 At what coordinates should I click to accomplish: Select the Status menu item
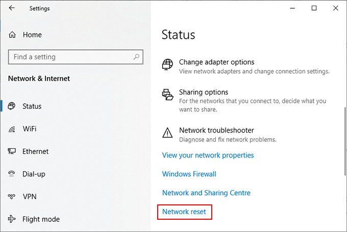[32, 106]
